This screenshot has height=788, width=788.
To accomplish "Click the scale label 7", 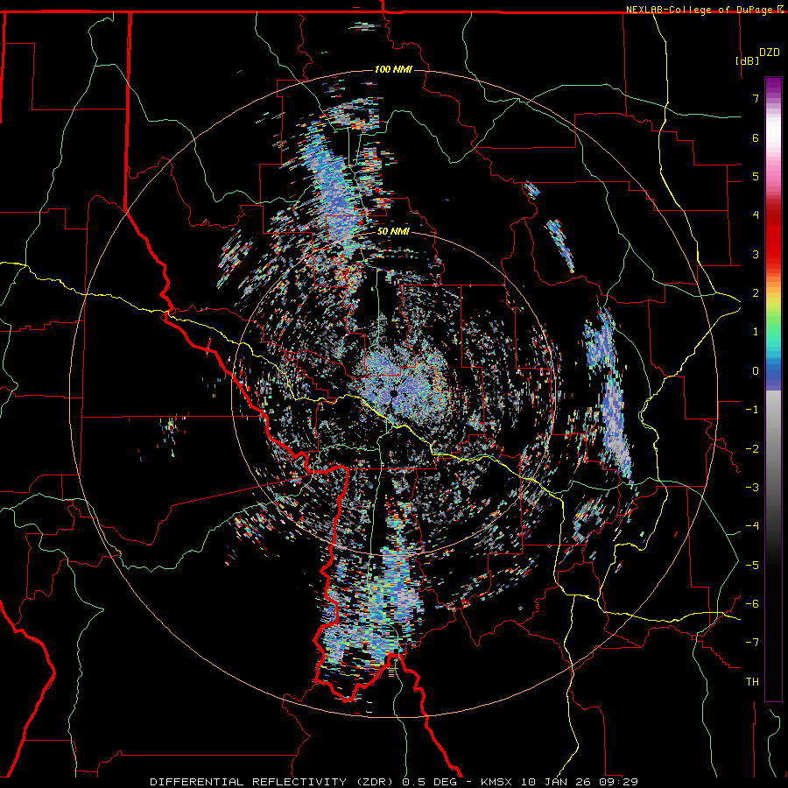I will (756, 98).
